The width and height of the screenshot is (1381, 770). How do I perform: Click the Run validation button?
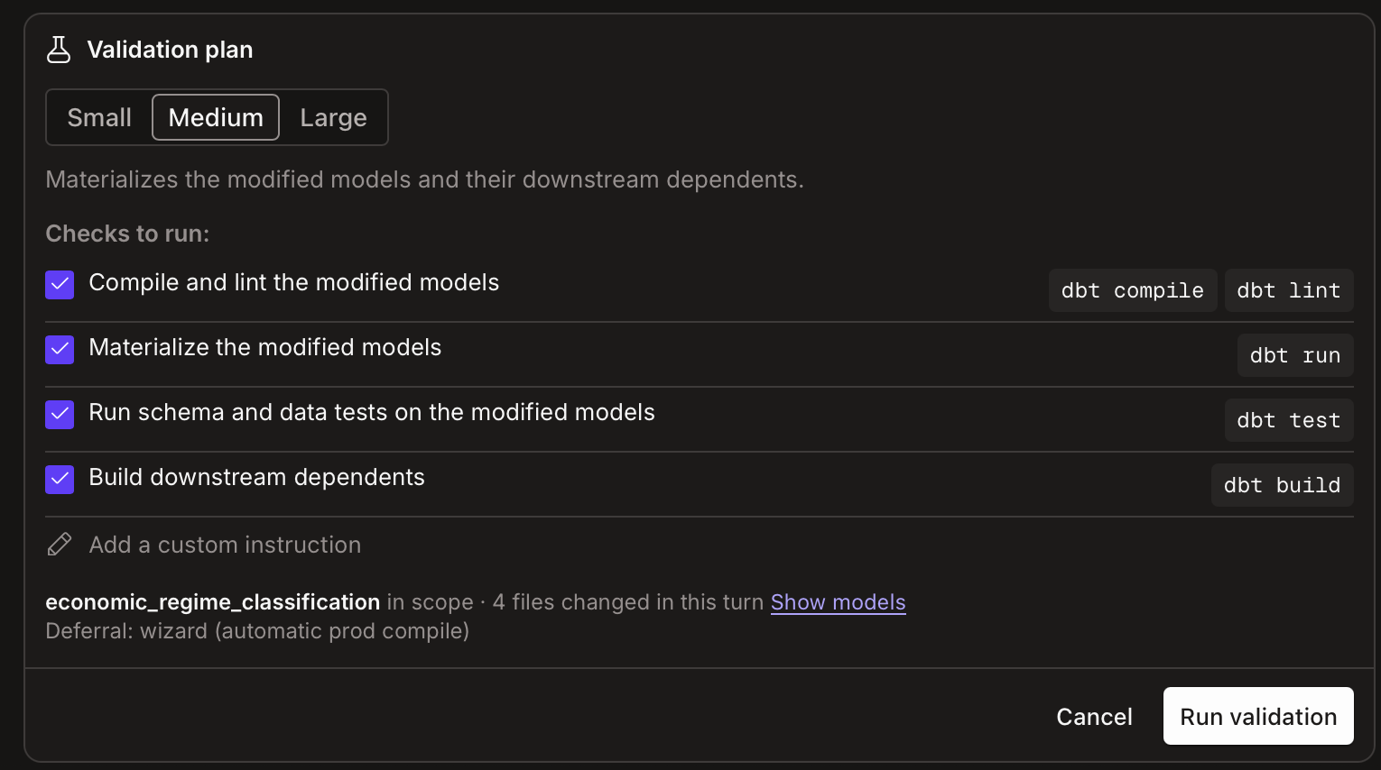[1258, 717]
